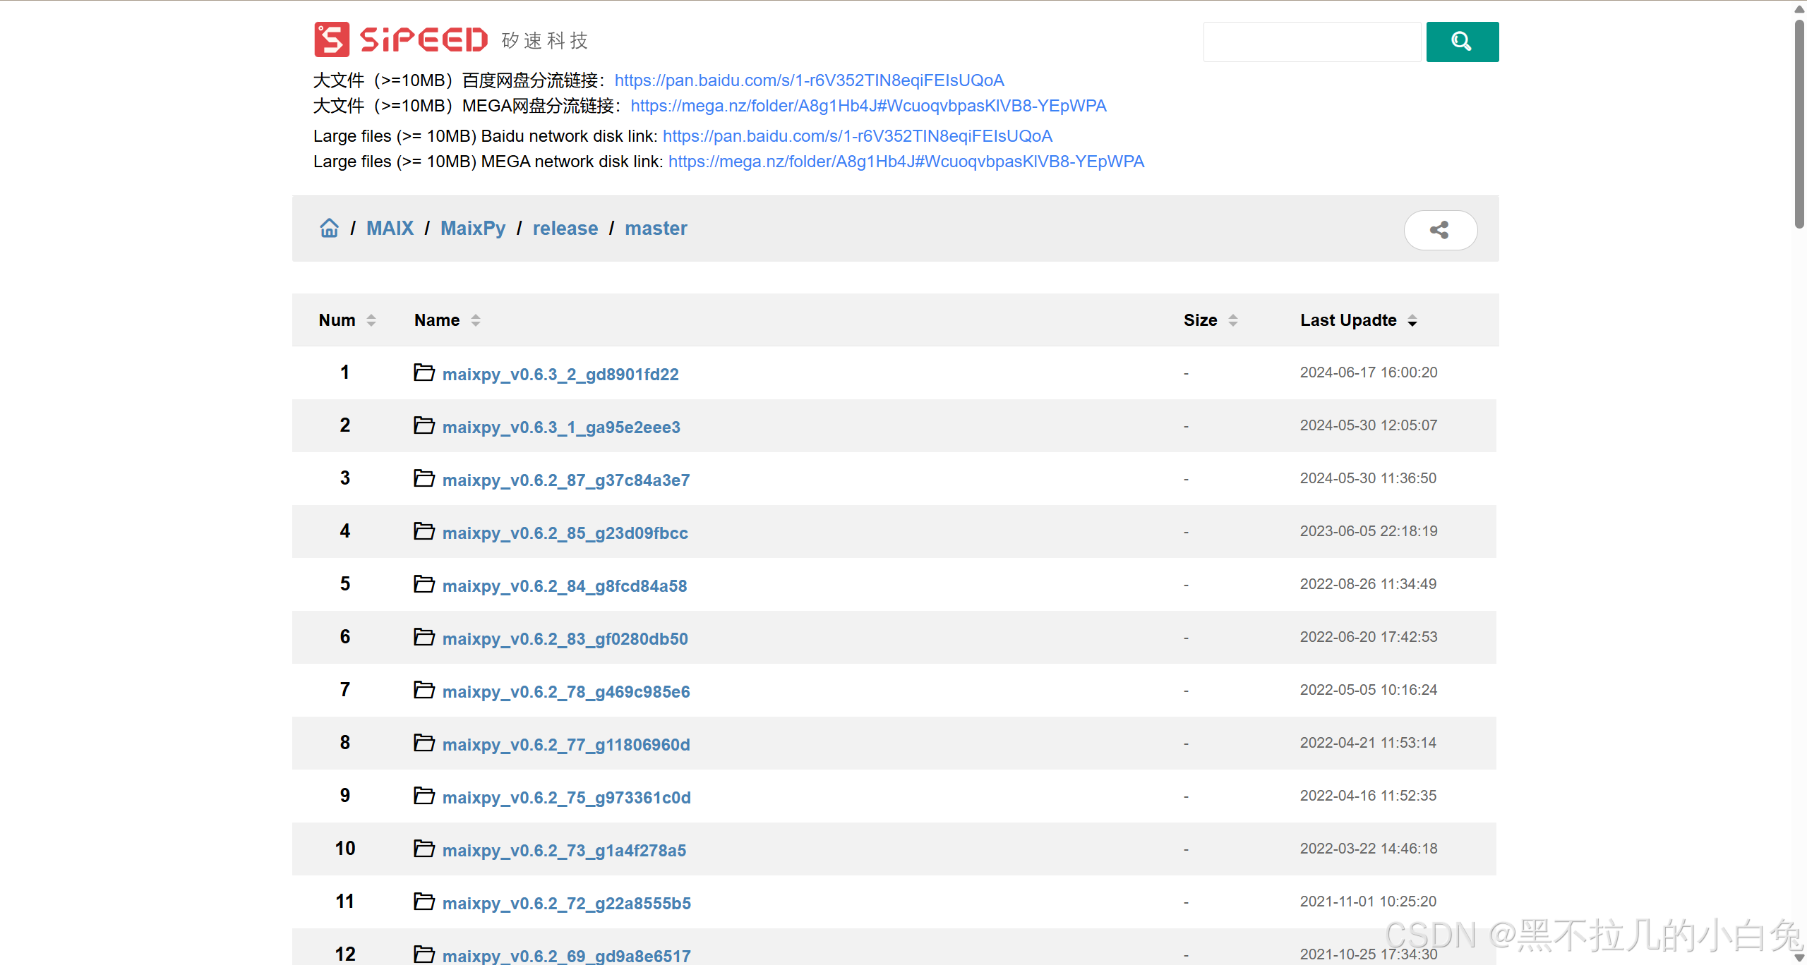Click the home icon in breadcrumb
The width and height of the screenshot is (1807, 965).
click(x=329, y=229)
